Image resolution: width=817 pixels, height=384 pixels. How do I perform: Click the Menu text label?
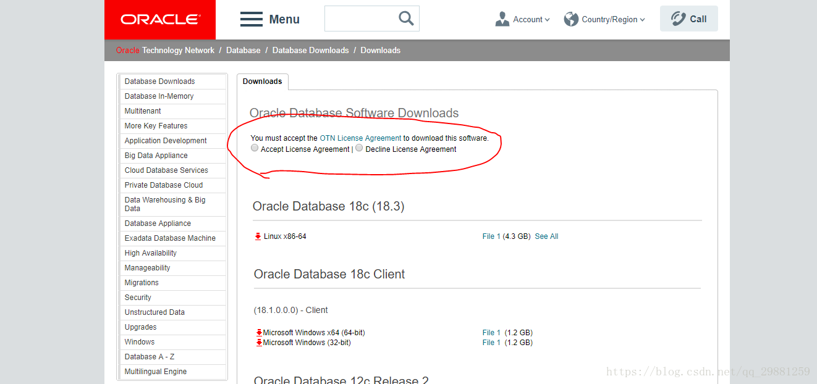pos(284,19)
